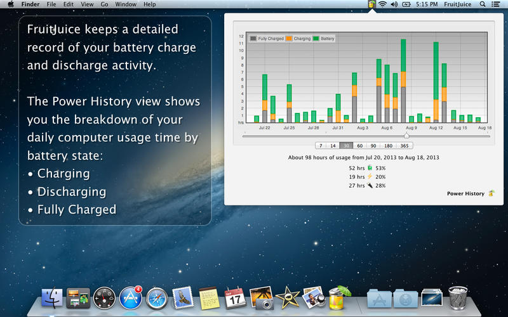Open the Window menu
Screen dimensions: 508x317
pyautogui.click(x=126, y=4)
